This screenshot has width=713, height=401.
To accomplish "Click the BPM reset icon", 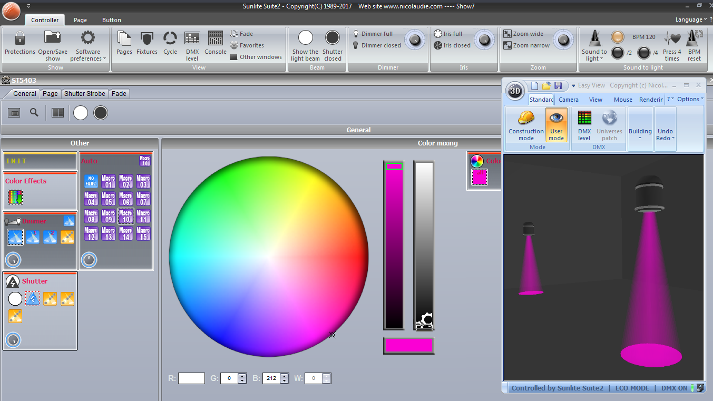I will point(695,38).
